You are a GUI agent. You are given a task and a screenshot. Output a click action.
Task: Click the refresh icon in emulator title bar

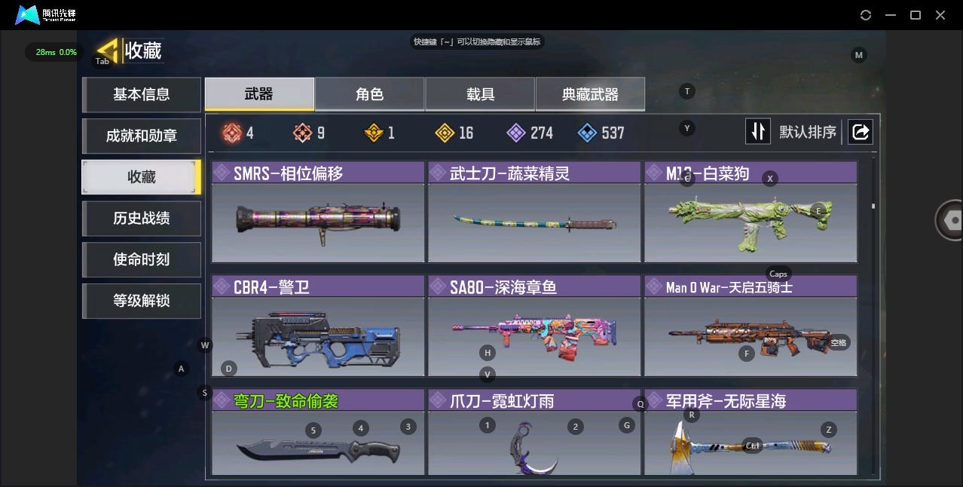click(x=866, y=15)
